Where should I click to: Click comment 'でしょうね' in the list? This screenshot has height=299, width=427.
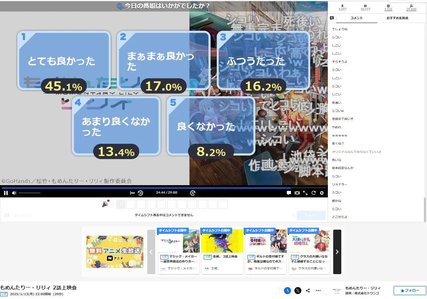340,29
